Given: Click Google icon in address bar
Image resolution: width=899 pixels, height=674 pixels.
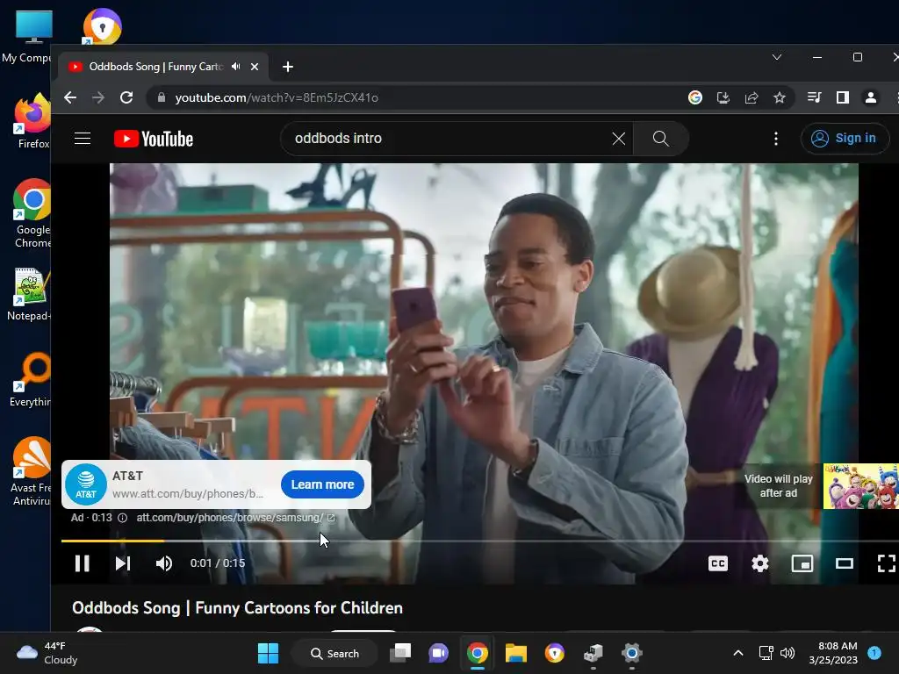Looking at the screenshot, I should tap(695, 97).
